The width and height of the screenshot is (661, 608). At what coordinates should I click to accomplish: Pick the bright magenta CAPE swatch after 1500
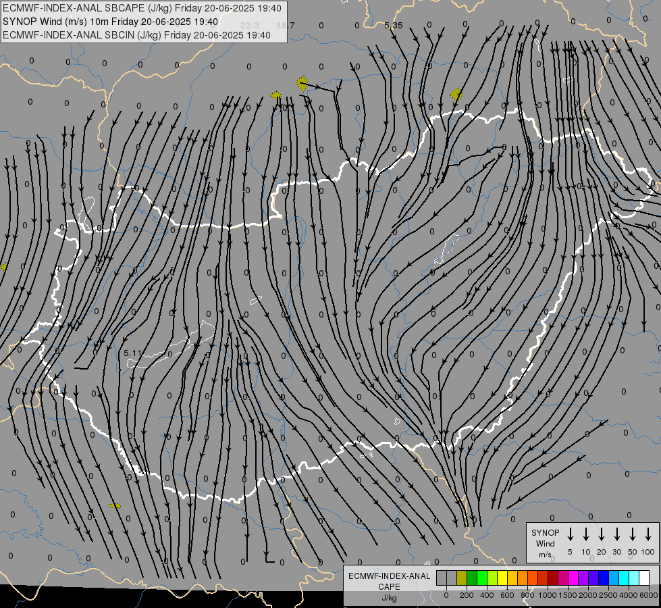(573, 578)
